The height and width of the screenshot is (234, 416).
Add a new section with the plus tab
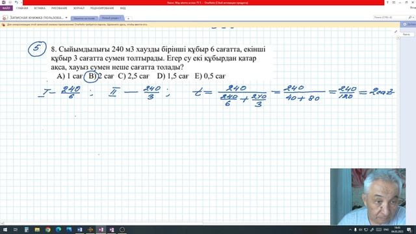(x=128, y=19)
